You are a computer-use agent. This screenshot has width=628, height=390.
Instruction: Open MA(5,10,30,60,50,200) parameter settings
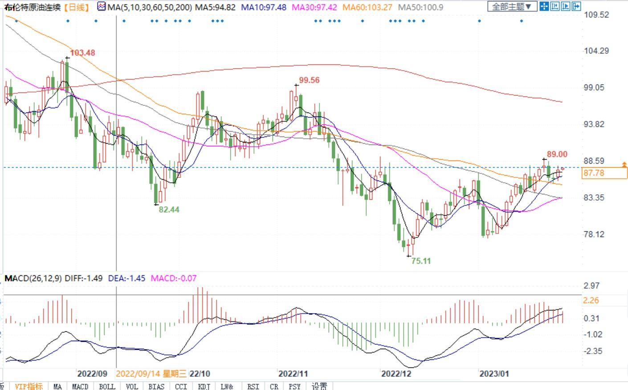pyautogui.click(x=150, y=7)
